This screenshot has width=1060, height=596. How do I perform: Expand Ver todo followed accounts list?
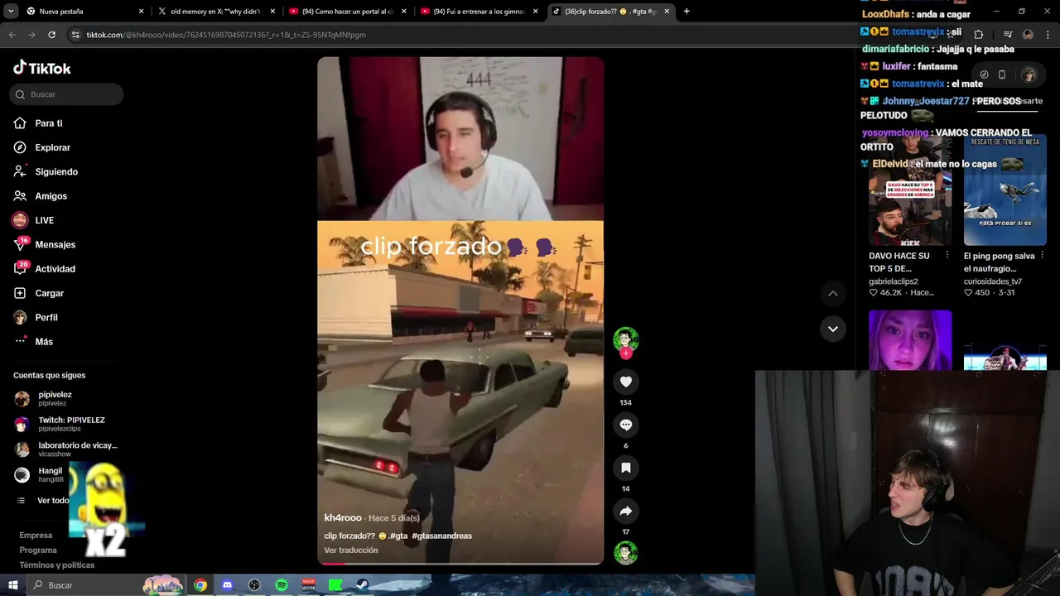(x=43, y=501)
